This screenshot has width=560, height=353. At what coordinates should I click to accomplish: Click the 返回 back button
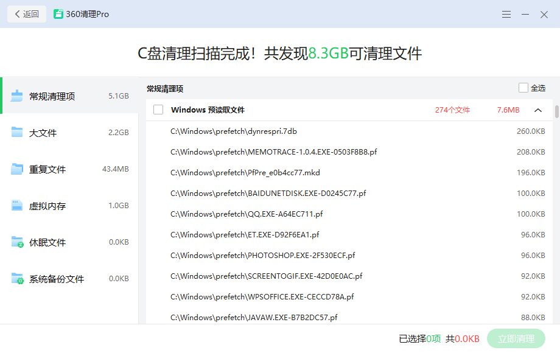click(26, 13)
